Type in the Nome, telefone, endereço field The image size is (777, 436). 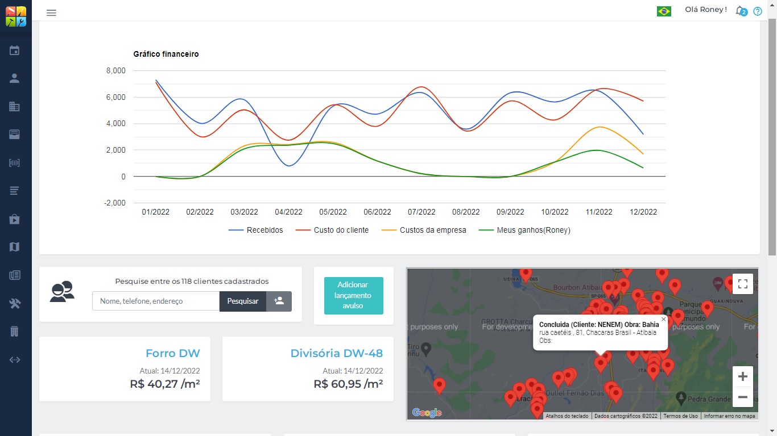pyautogui.click(x=156, y=301)
